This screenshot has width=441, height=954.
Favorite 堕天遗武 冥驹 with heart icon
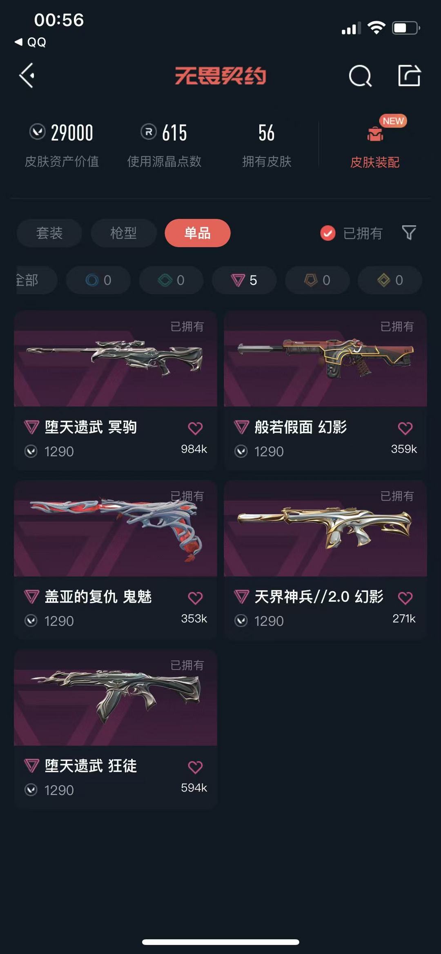click(x=195, y=428)
